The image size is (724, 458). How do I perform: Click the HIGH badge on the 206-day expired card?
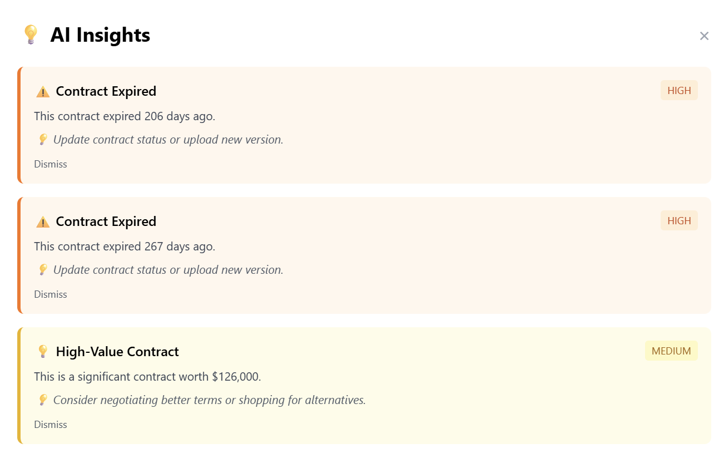coord(679,91)
